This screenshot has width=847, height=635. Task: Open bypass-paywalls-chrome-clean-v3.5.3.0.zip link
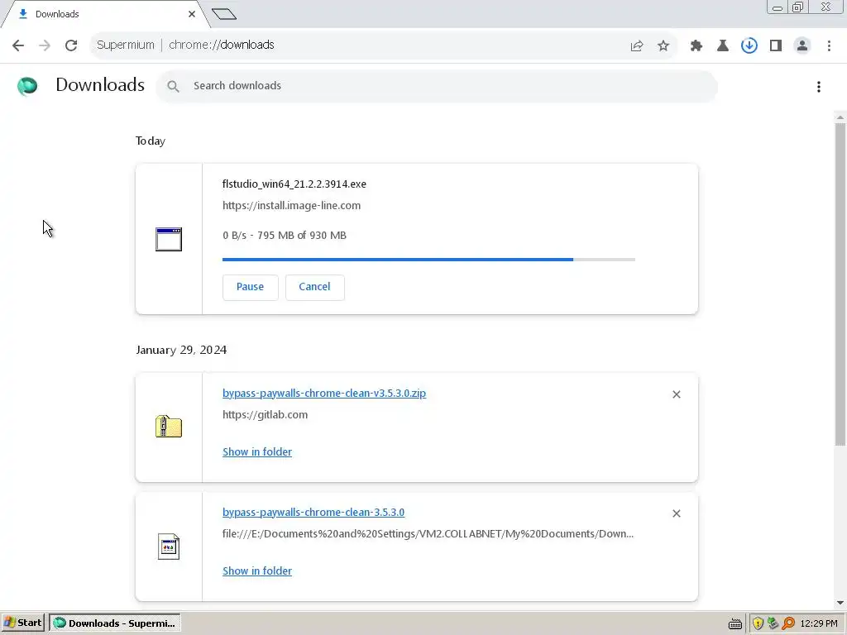pos(324,393)
